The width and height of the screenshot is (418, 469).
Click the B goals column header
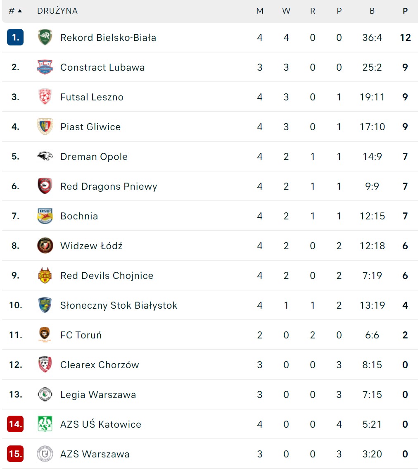[x=372, y=11]
